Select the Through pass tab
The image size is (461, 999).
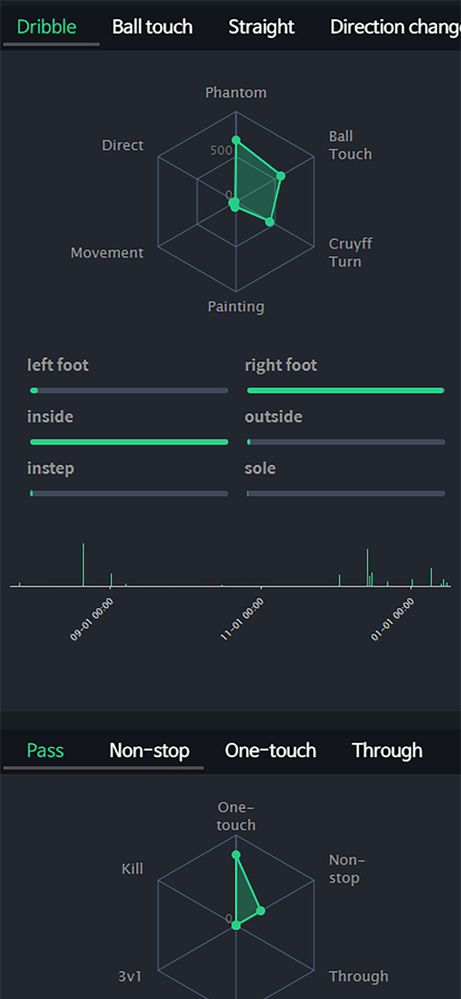[387, 750]
